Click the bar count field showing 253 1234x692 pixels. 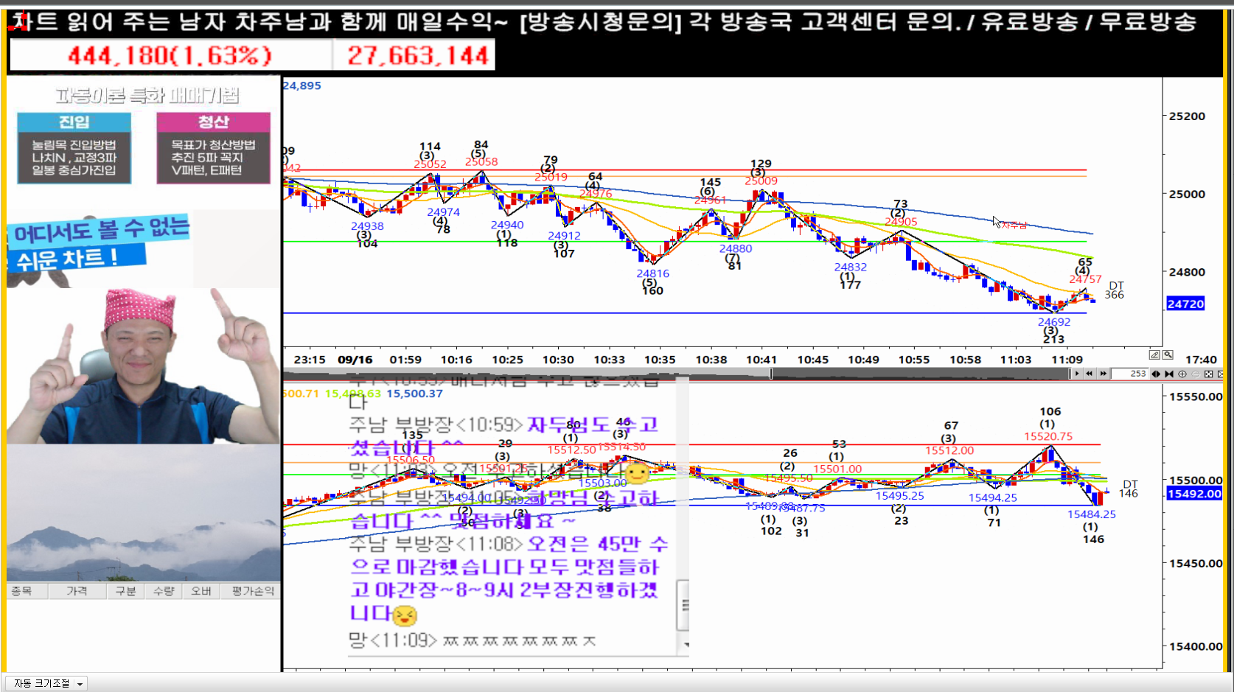[x=1129, y=374]
